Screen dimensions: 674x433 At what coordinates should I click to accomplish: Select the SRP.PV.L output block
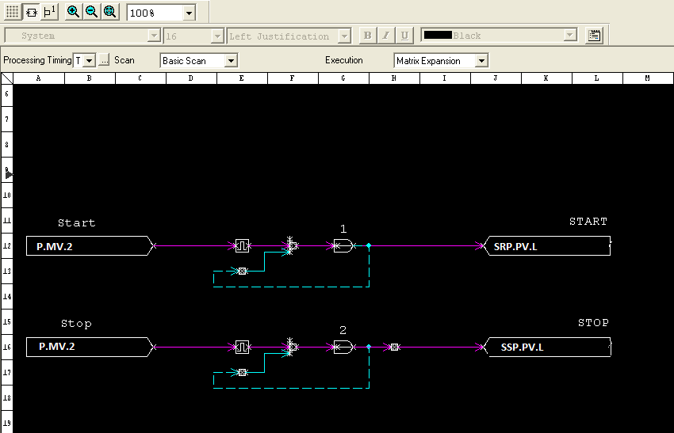click(547, 246)
